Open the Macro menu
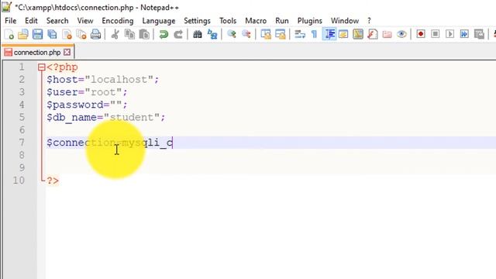Viewport: 496px width, 279px height. [x=256, y=21]
